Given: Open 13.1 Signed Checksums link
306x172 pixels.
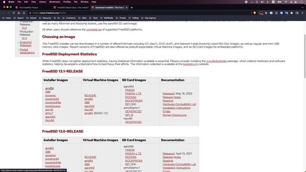Looking at the screenshot, I should pyautogui.click(x=175, y=115).
